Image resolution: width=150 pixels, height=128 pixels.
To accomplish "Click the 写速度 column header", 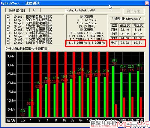I will (138, 25).
